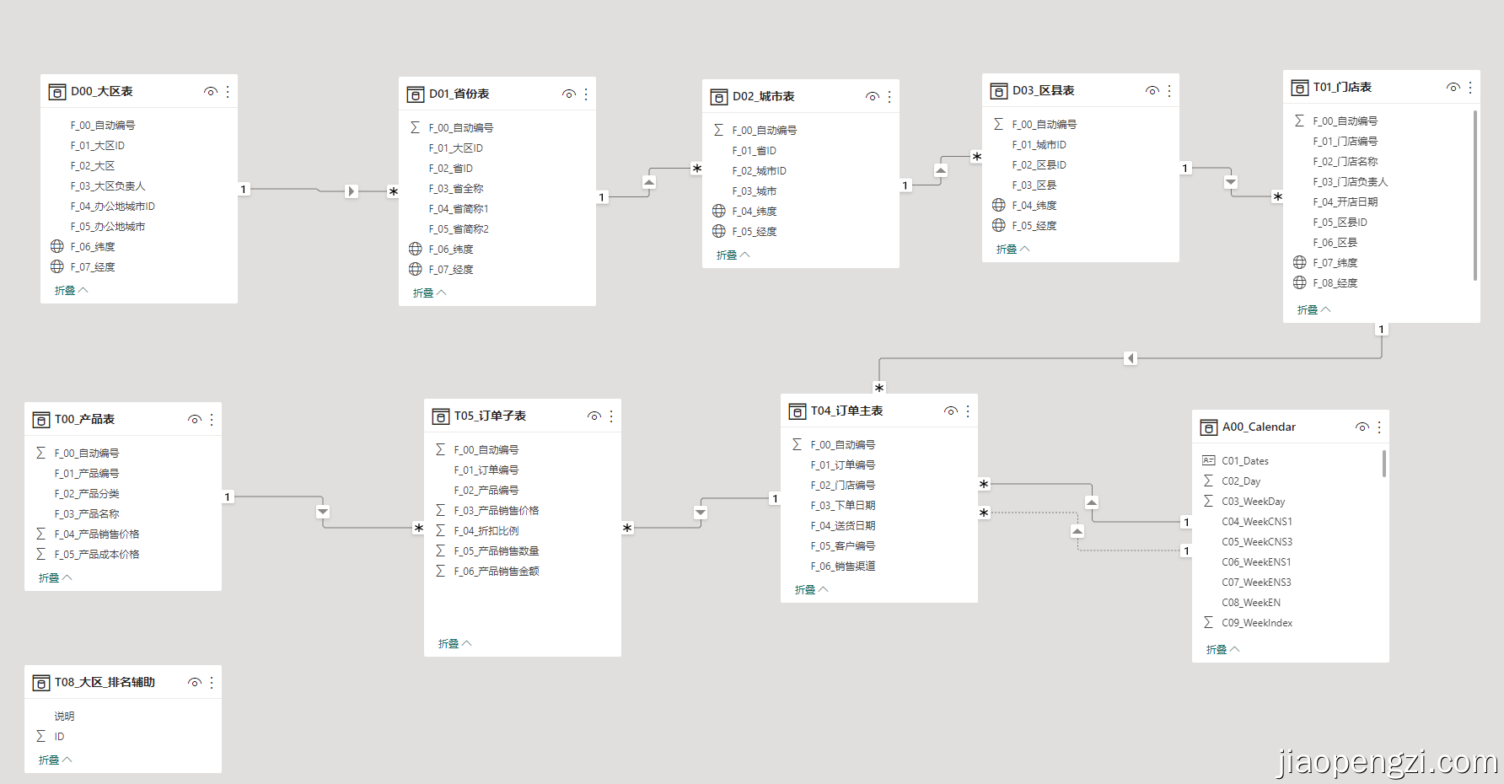Toggle visibility of T04_订单主表

[951, 411]
